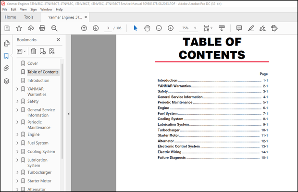Screen dimensions: 298x192
Task: Click the scrolling mode icon
Action: coord(222,28)
